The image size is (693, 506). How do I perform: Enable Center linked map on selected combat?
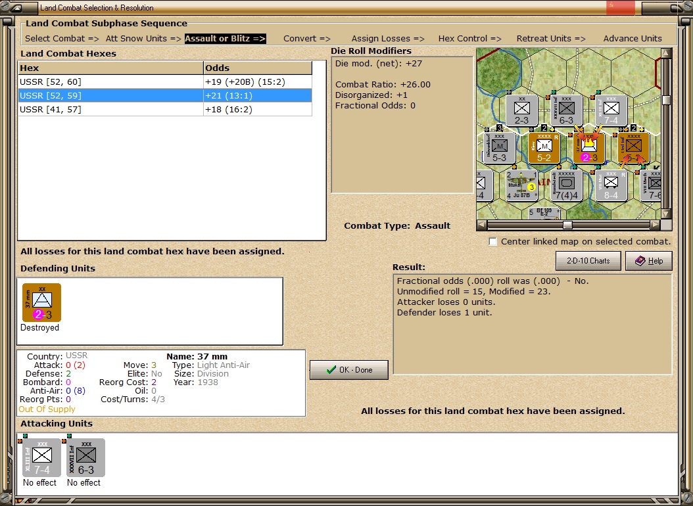[492, 242]
